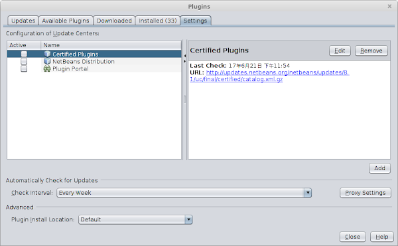Click the Remove button

tap(371, 51)
